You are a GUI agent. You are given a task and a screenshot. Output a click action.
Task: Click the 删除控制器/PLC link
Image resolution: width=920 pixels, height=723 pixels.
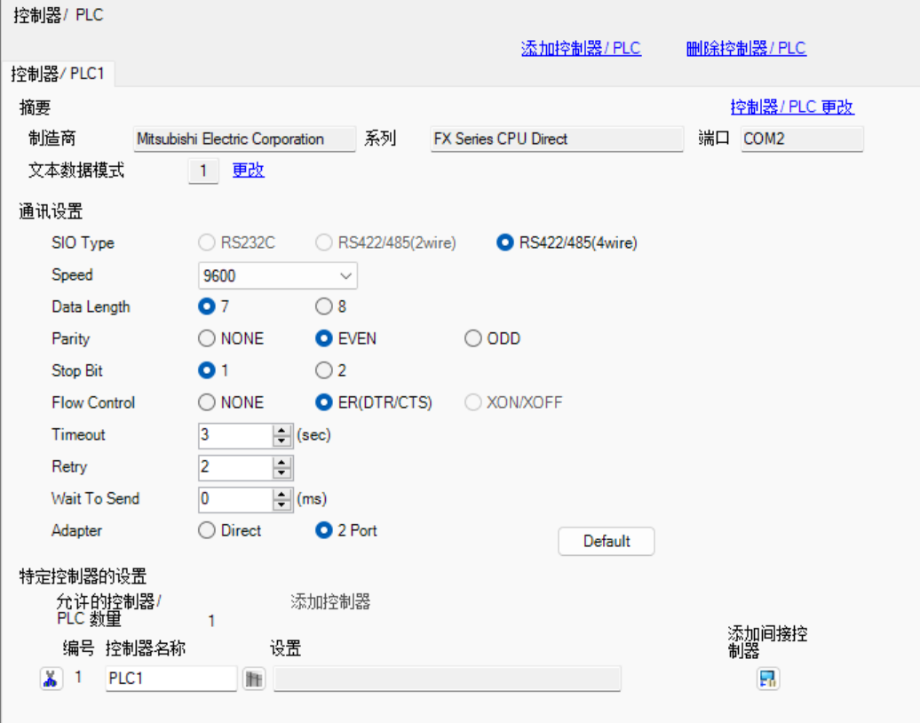tap(746, 49)
